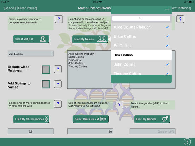This screenshot has height=146, width=195.
Task: Tap Ed Collins in the popover
Action: 141,46
